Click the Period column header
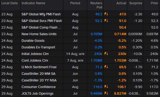 (x=75, y=3)
